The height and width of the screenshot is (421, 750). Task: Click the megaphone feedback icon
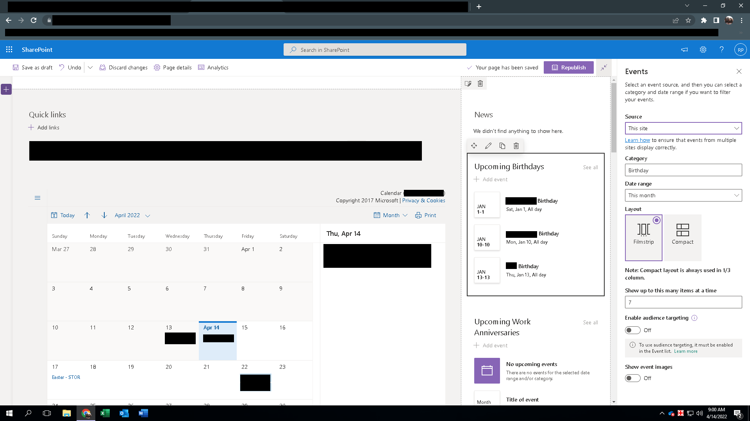[x=684, y=50]
